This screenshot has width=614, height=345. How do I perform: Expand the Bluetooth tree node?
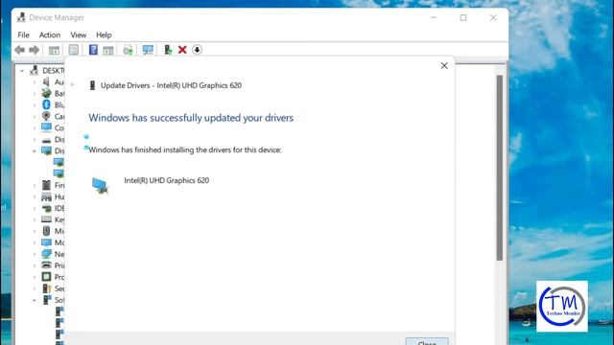35,104
